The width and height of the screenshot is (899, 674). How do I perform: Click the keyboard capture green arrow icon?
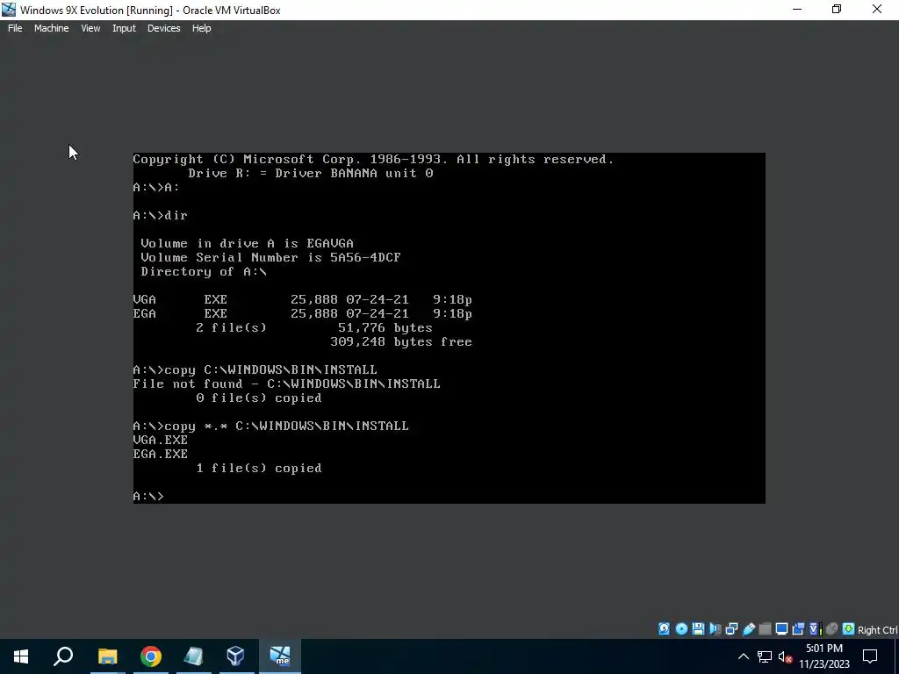(849, 628)
